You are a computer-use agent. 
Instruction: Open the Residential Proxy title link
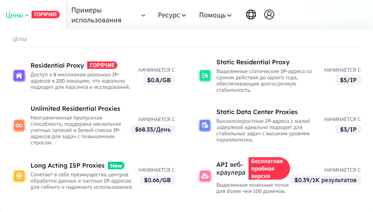(57, 66)
